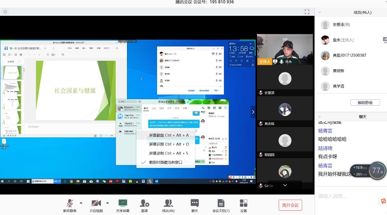Open 更多 dropdown in shared members window

(x=216, y=91)
